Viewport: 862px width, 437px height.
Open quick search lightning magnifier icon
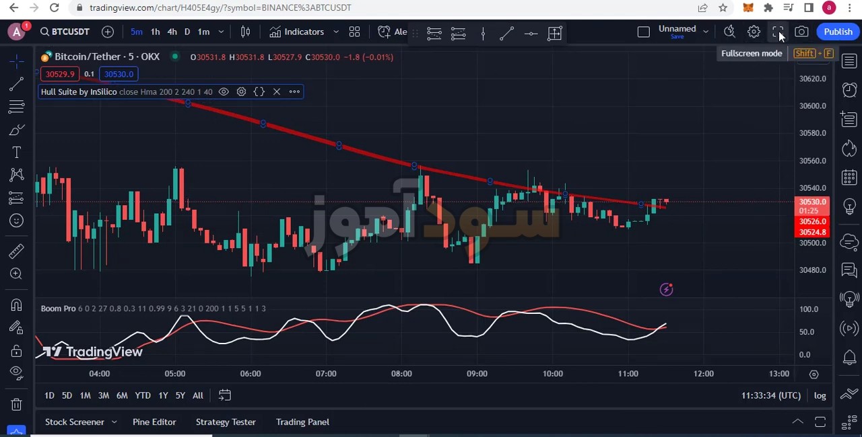coord(729,32)
